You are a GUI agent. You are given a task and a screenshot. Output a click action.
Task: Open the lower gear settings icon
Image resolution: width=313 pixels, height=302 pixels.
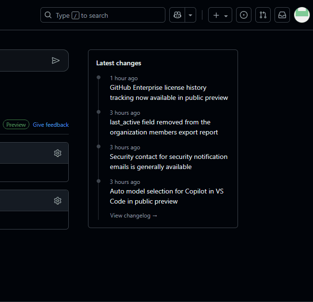58,201
